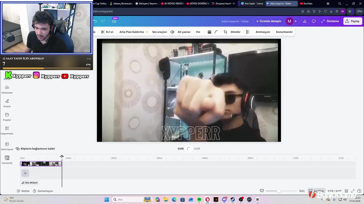Select the video clip on timeline
The width and height of the screenshot is (364, 204).
click(41, 164)
